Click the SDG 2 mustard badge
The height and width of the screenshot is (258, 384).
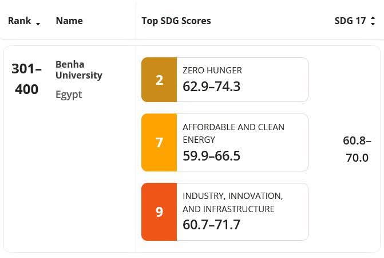(159, 80)
